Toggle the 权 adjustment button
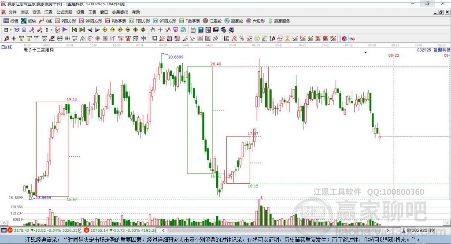 click(x=58, y=30)
